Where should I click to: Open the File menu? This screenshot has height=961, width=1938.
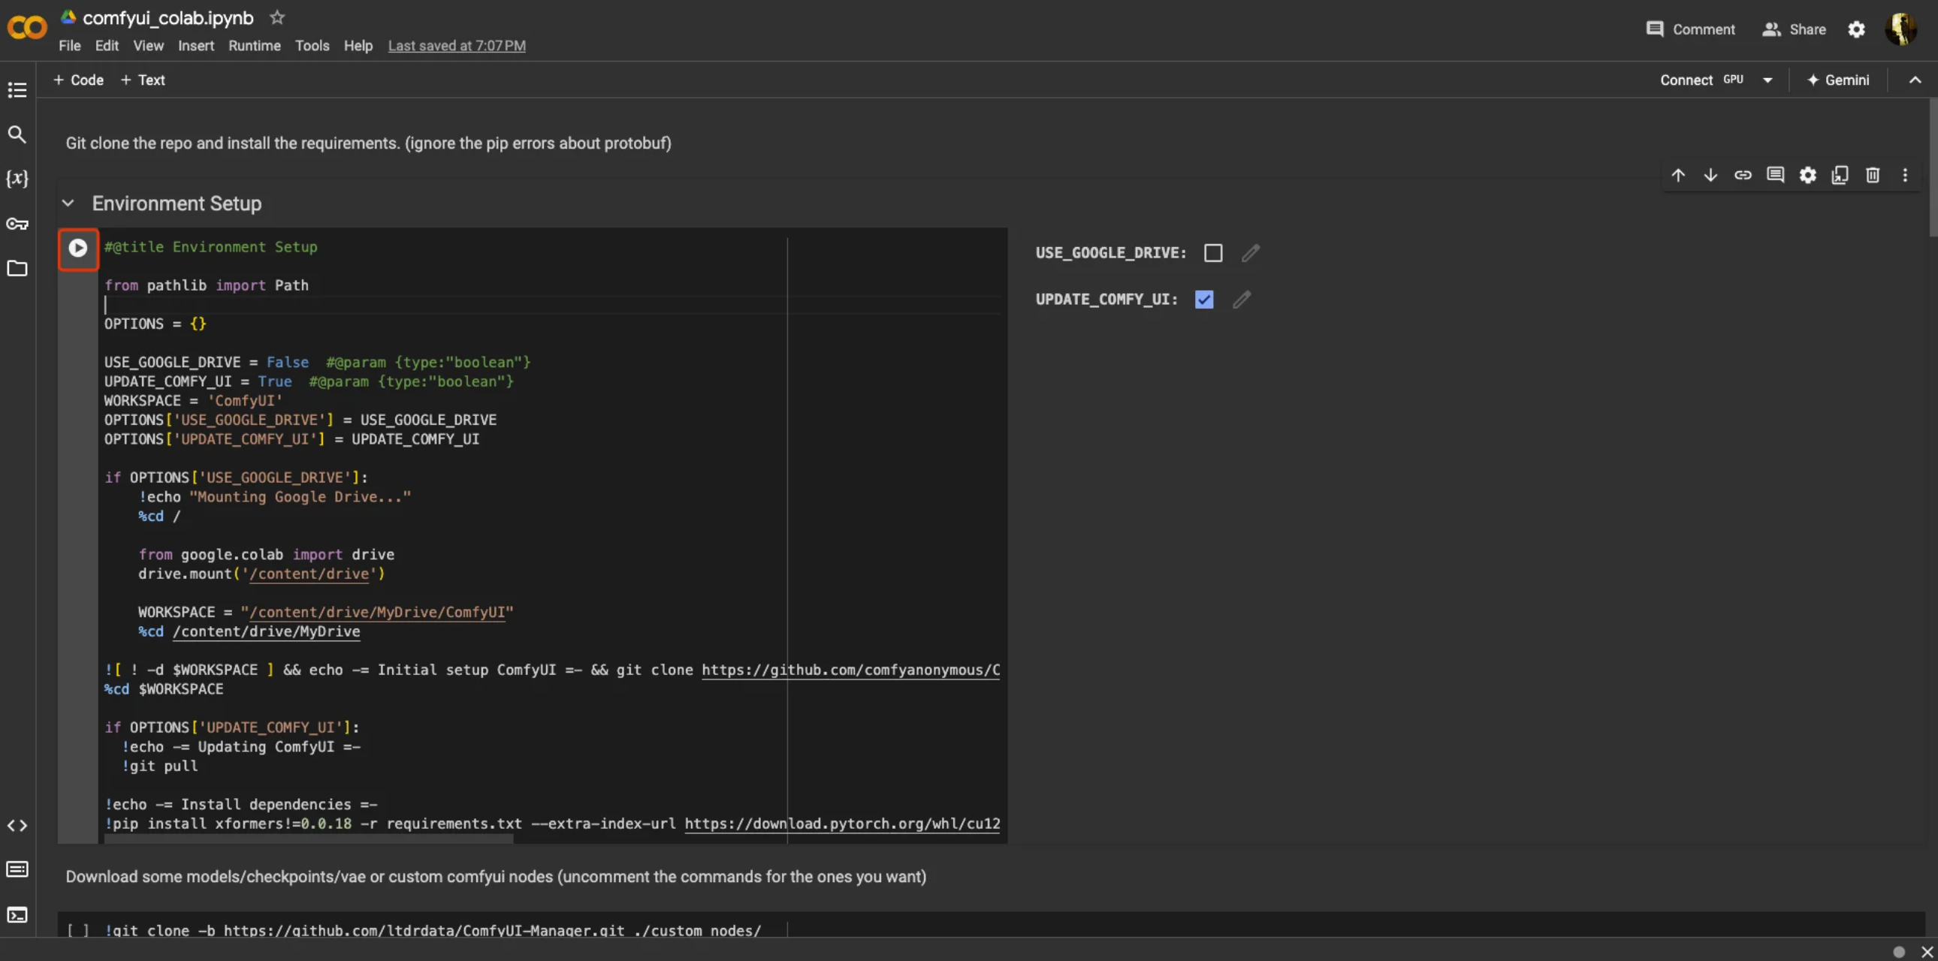(x=69, y=46)
